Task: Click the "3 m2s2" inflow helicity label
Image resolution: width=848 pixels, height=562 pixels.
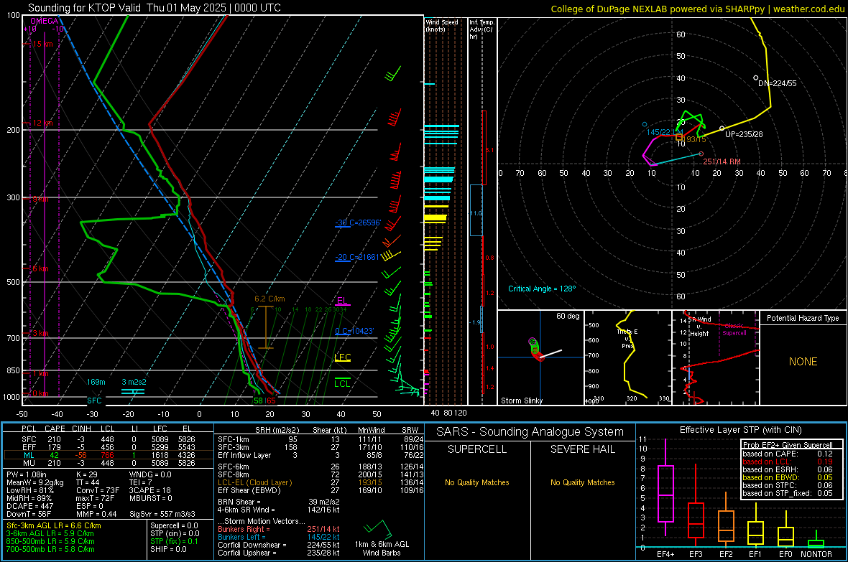Action: point(134,382)
